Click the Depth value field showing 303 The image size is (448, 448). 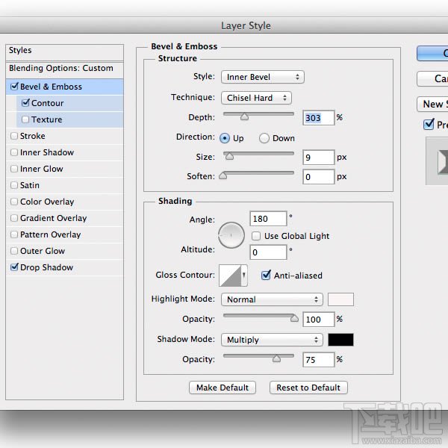click(x=318, y=118)
